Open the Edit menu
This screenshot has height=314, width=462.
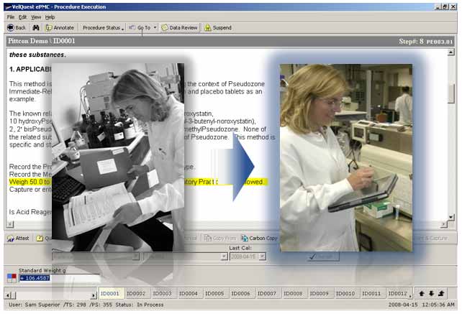point(23,17)
